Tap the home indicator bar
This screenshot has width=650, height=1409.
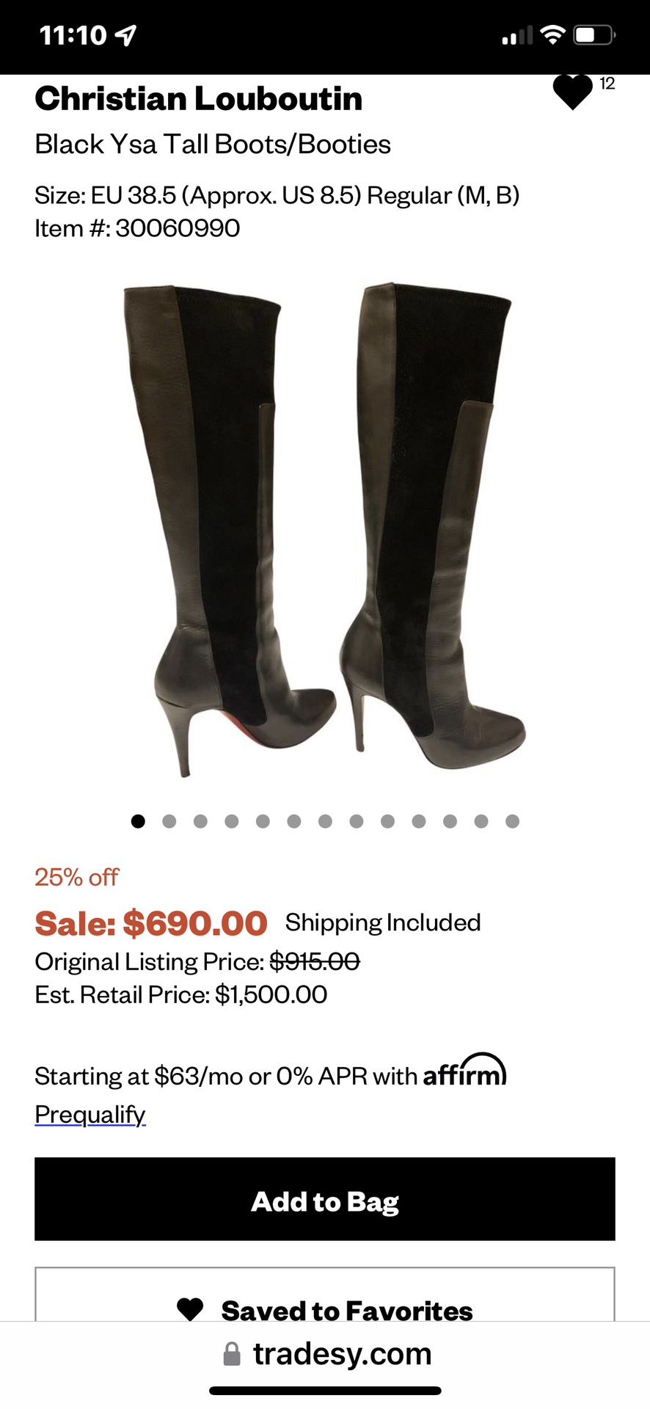(325, 1391)
